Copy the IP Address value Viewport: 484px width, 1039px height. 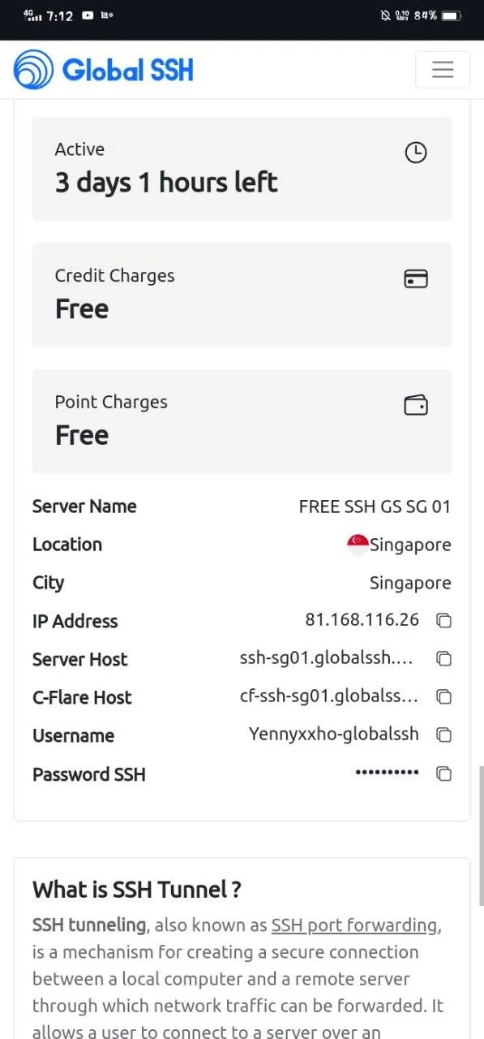click(443, 621)
